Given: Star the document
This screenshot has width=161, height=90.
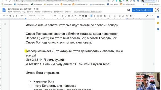Looking at the screenshot, I should click(x=35, y=9).
